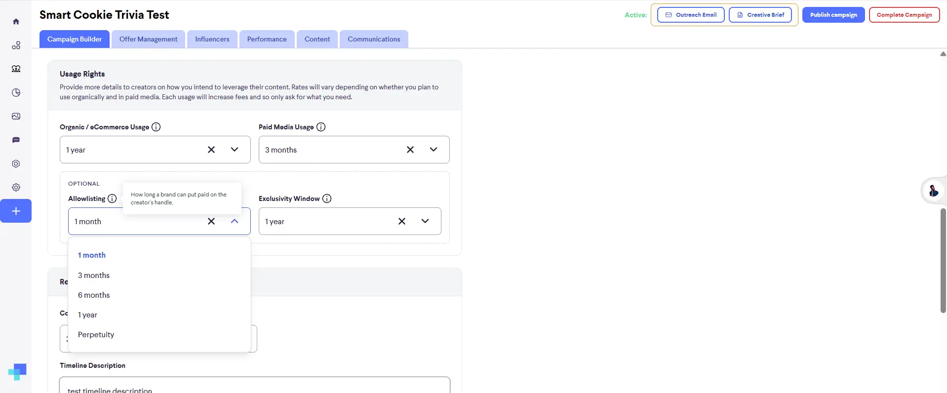
Task: Go to the Performance tab
Action: coord(267,39)
